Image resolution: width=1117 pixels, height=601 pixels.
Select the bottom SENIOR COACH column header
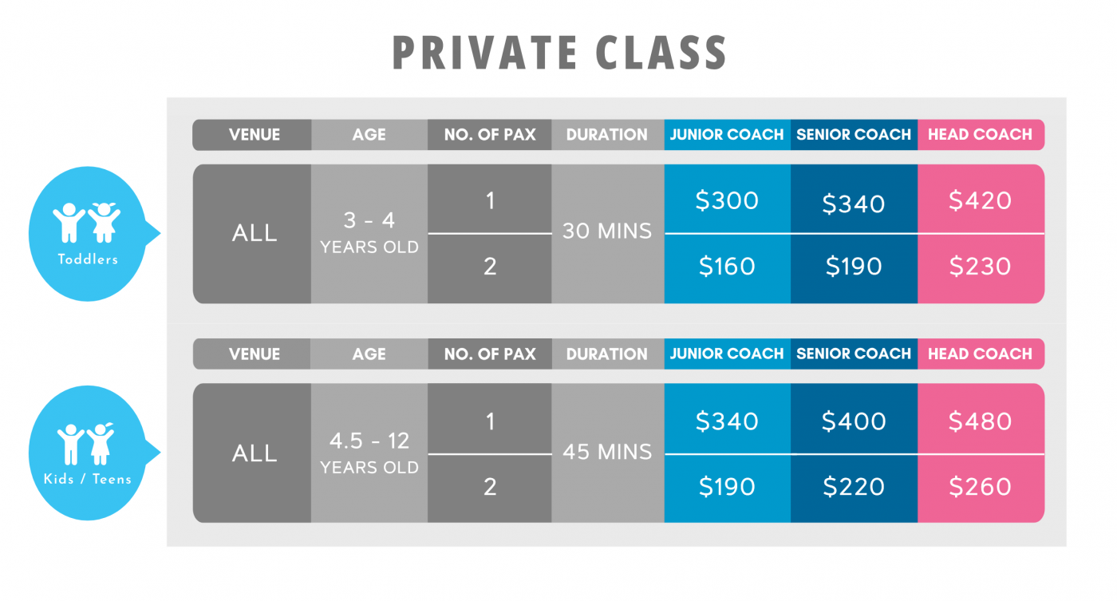pos(854,354)
